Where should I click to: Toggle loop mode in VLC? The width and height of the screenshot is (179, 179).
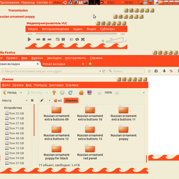click(77, 39)
